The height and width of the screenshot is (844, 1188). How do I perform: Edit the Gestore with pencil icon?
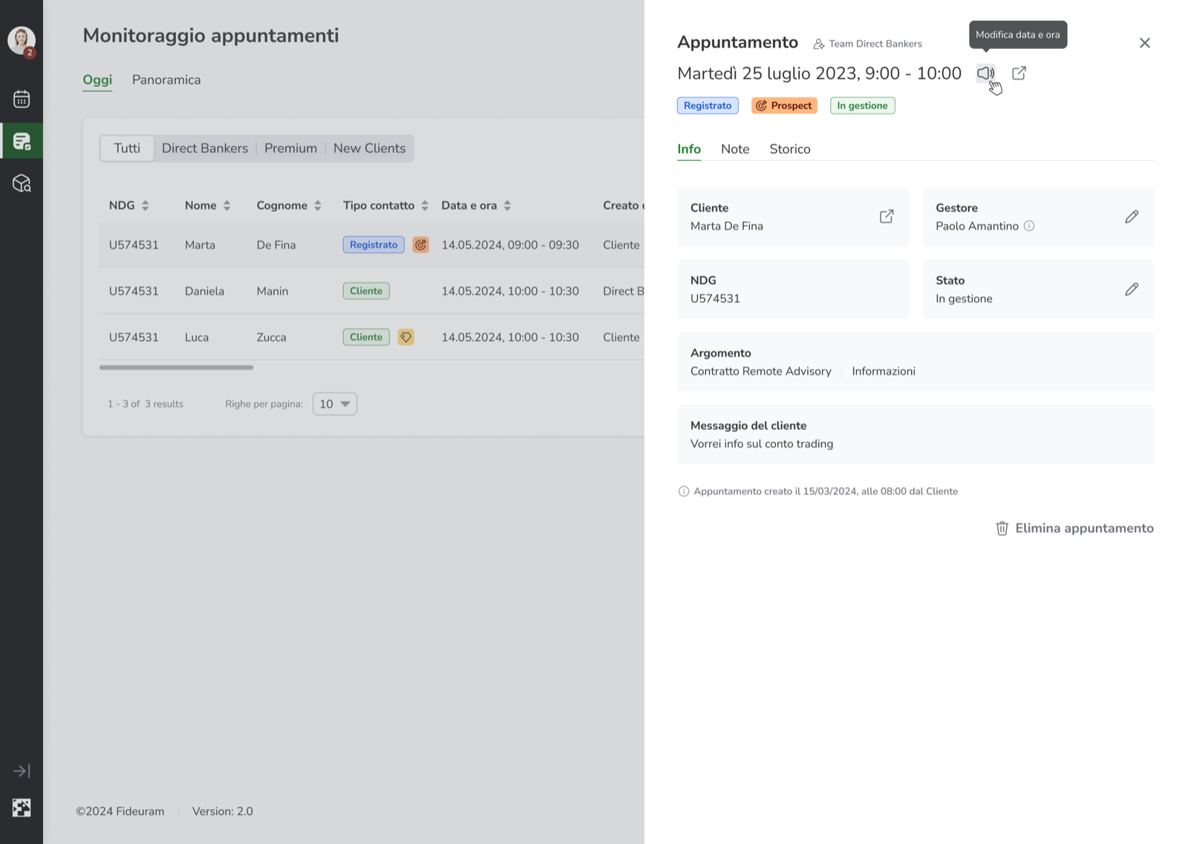[1132, 217]
